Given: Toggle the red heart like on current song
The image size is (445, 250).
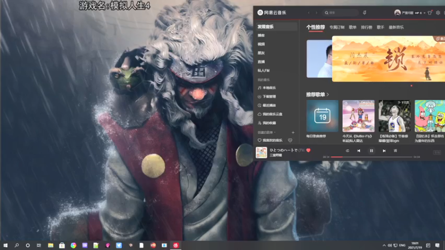Looking at the screenshot, I should 308,150.
